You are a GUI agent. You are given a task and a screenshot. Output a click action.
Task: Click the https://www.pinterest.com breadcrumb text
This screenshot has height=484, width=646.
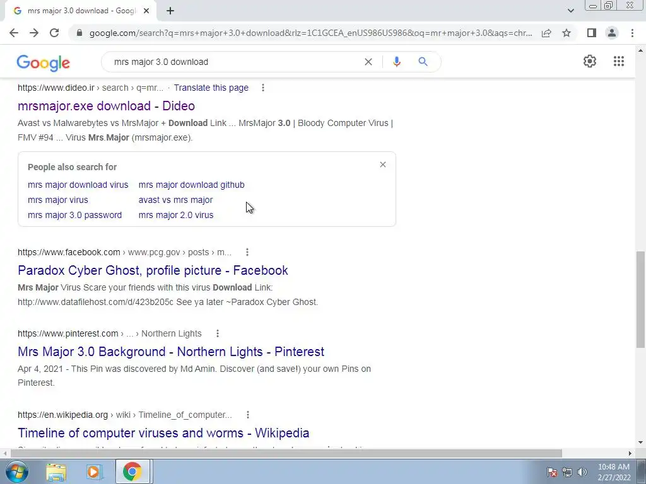(68, 333)
